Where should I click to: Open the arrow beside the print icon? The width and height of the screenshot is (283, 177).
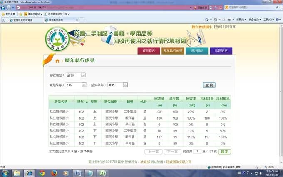click(233, 20)
